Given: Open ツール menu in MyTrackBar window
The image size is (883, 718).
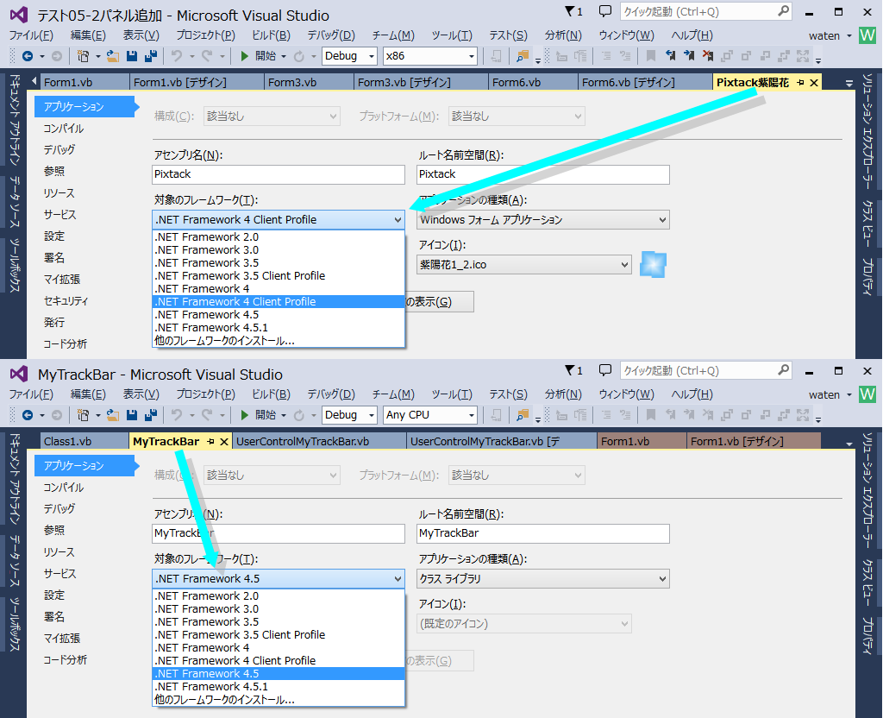Looking at the screenshot, I should pos(452,394).
